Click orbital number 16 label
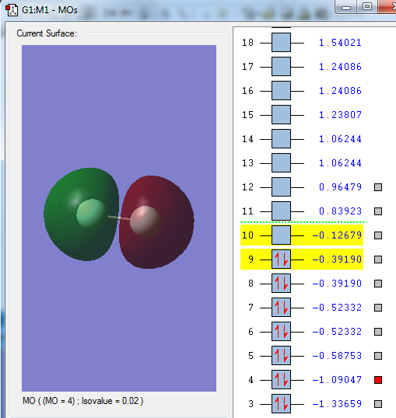This screenshot has height=418, width=396. click(247, 91)
